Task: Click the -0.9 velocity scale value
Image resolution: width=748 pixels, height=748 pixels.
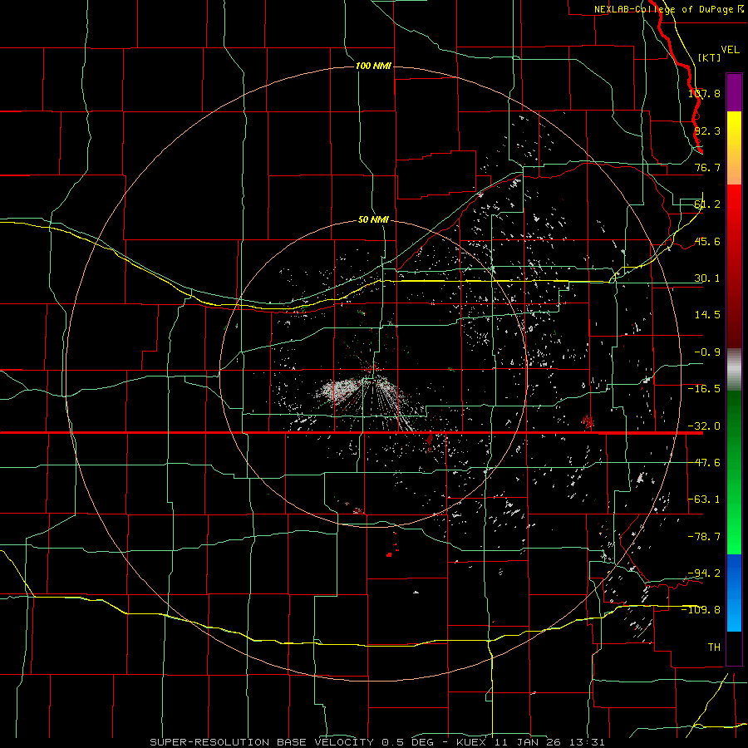Action: [707, 352]
